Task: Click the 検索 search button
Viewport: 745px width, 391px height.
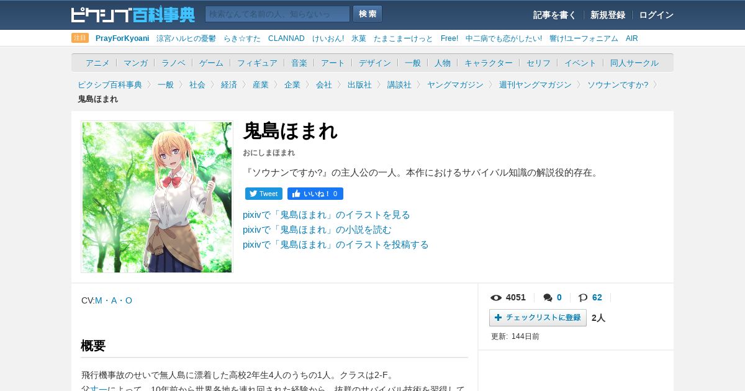Action: tap(368, 14)
